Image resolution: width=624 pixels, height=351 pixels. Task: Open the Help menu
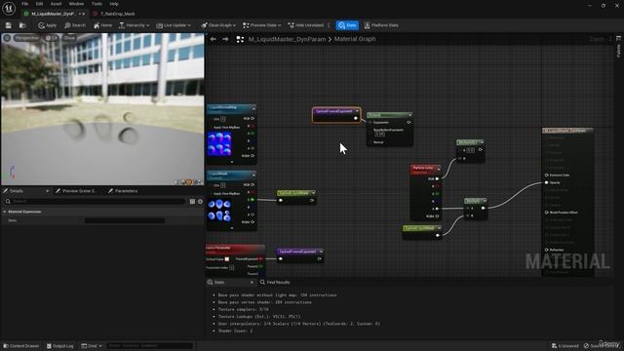pos(114,4)
